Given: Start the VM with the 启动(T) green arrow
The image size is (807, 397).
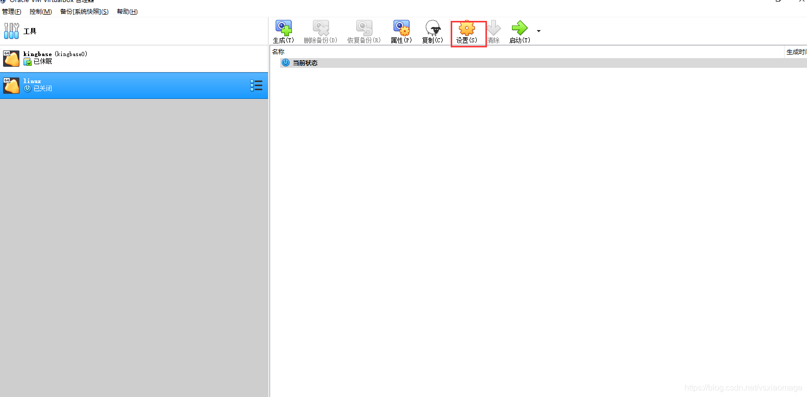Looking at the screenshot, I should 520,28.
